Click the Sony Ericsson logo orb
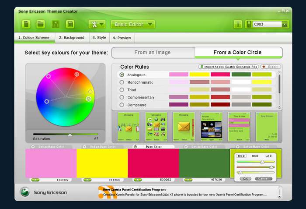This screenshot has width=306, height=209. tap(25, 192)
